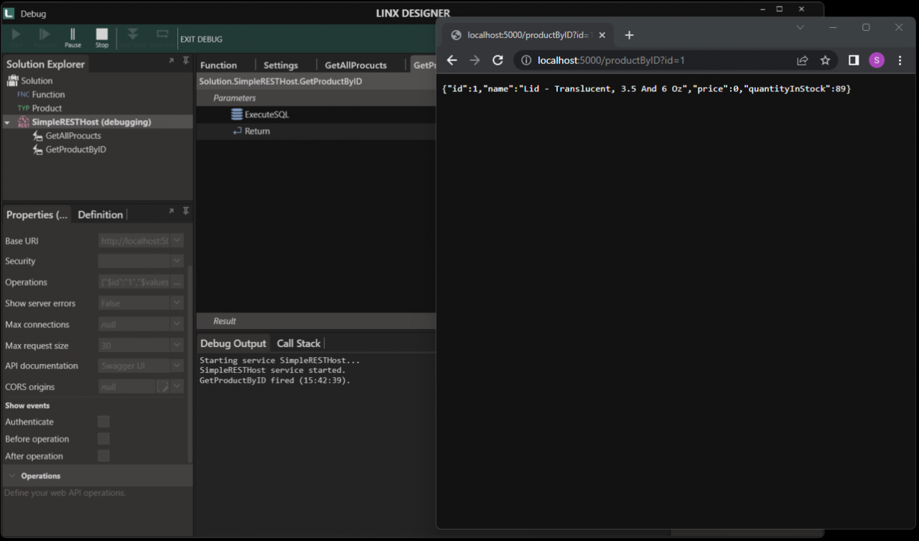This screenshot has height=541, width=919.
Task: Share this page from the address bar
Action: (803, 60)
